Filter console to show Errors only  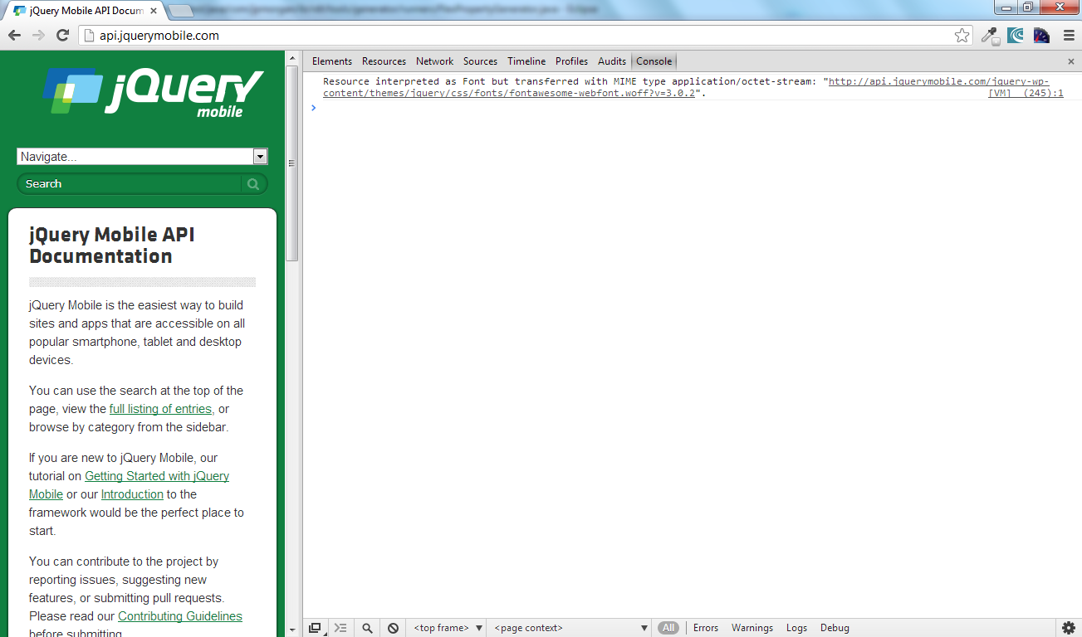tap(706, 628)
